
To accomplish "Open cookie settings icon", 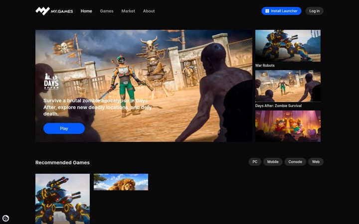I will tap(5, 218).
